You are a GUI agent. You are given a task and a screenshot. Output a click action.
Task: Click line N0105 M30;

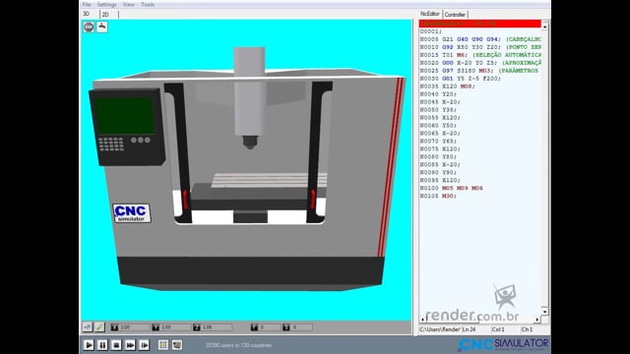tap(438, 196)
